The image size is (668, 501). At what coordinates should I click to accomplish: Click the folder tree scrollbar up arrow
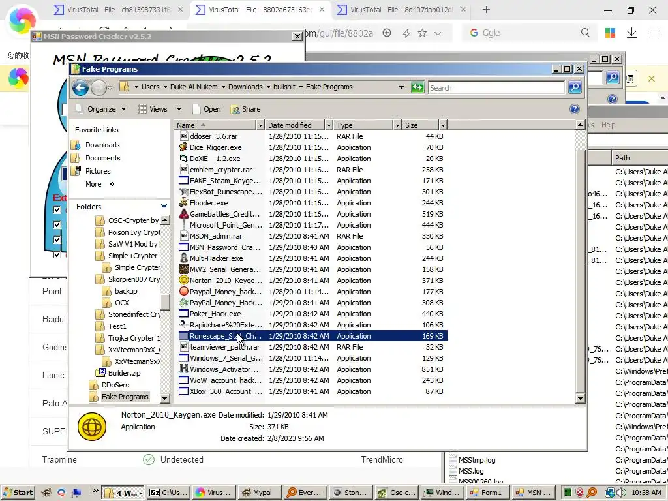tap(165, 220)
